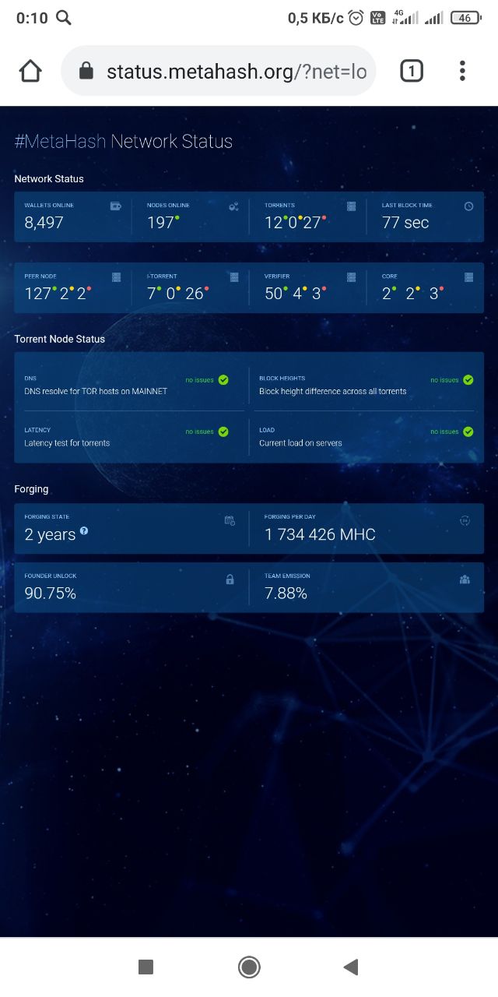Screen dimensions: 498x997
Task: Click the Torrents server icon
Action: [x=351, y=206]
